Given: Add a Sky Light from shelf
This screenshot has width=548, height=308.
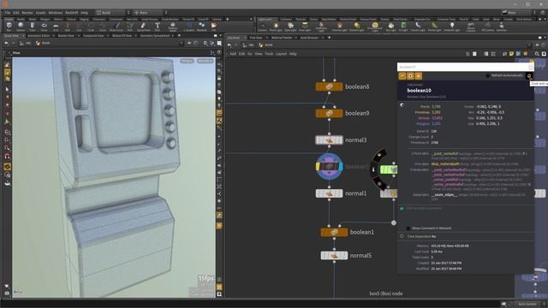Looking at the screenshot, I should [x=390, y=27].
